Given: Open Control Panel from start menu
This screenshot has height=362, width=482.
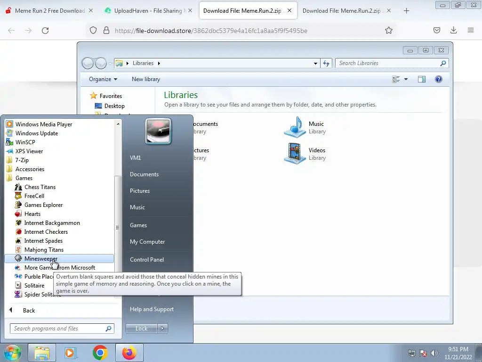Looking at the screenshot, I should click(x=147, y=260).
